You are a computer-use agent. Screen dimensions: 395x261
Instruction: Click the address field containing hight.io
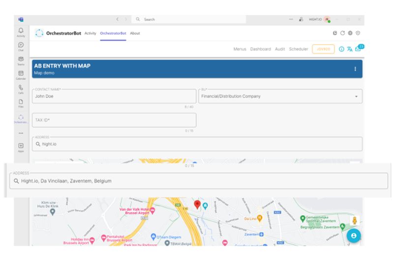[x=197, y=144]
